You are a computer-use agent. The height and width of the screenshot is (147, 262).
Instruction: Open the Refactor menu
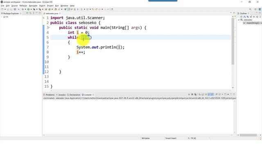point(23,6)
